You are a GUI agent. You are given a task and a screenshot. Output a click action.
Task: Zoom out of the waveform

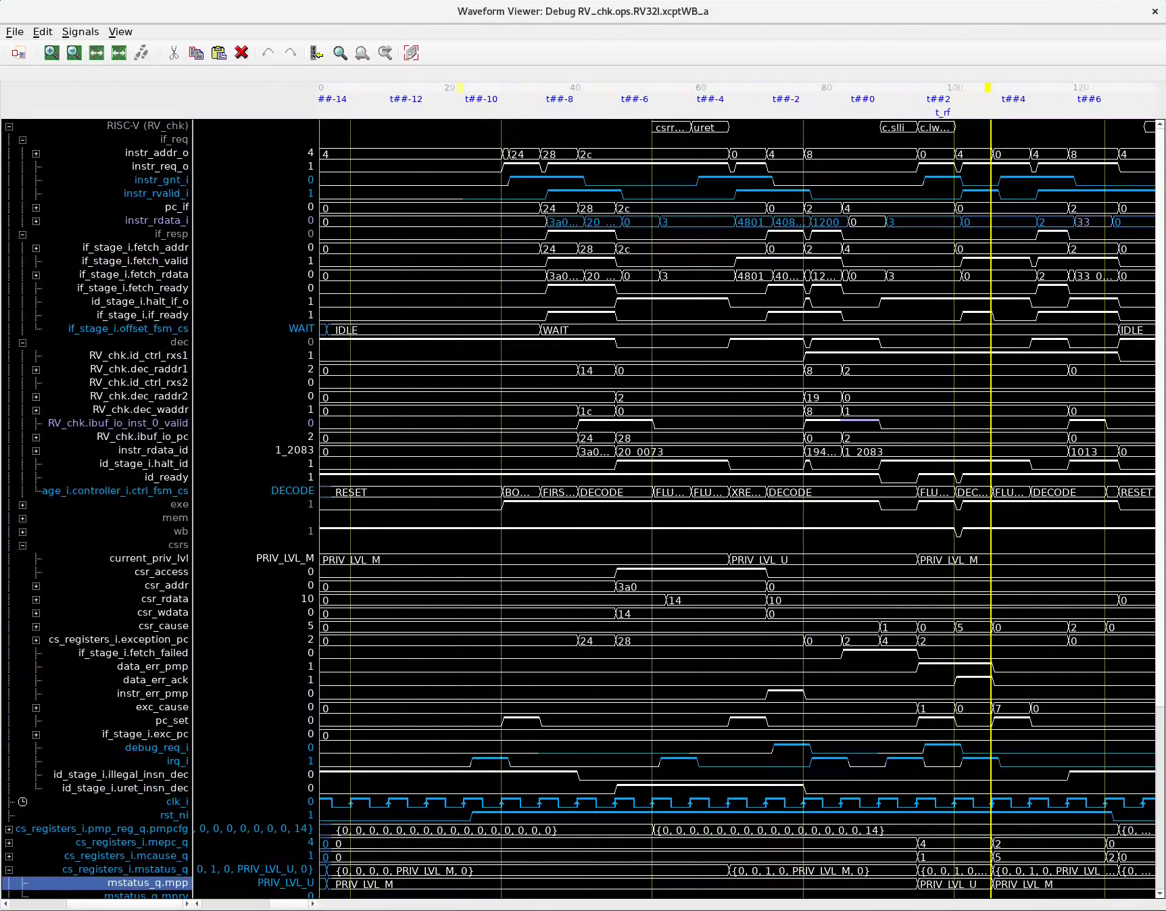click(x=74, y=53)
